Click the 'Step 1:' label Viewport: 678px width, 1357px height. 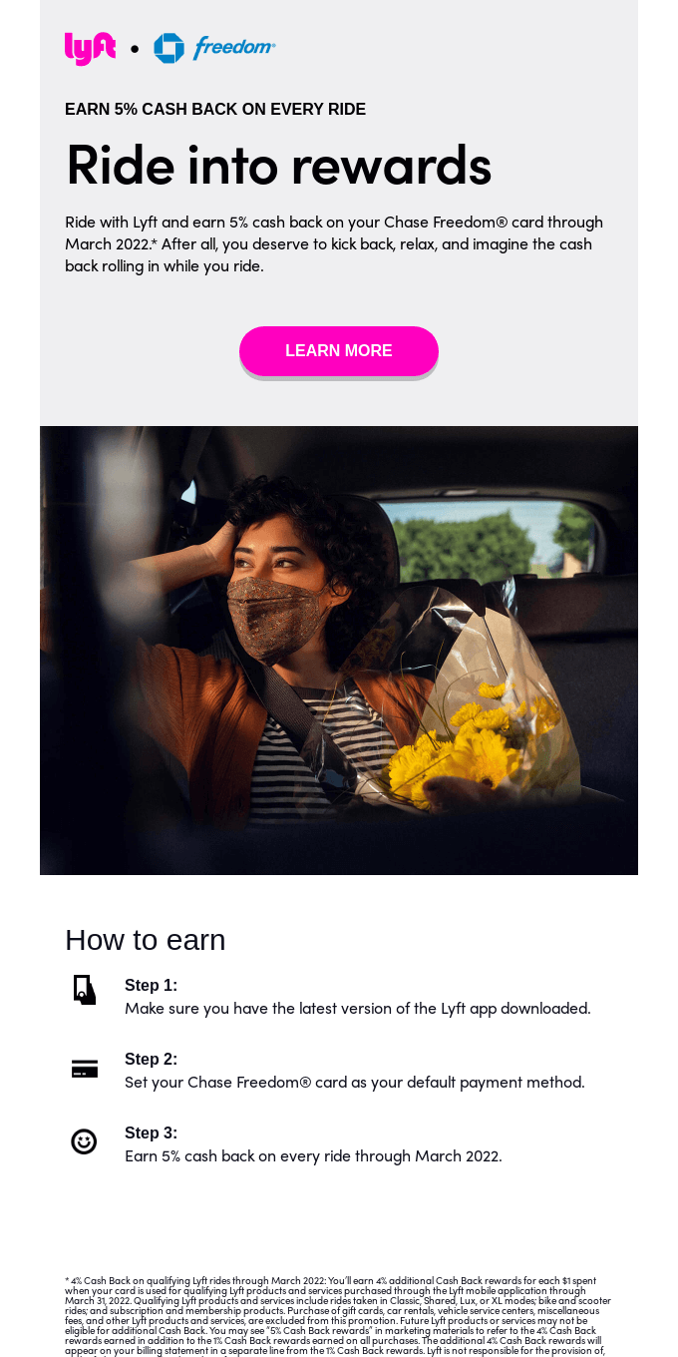[151, 986]
